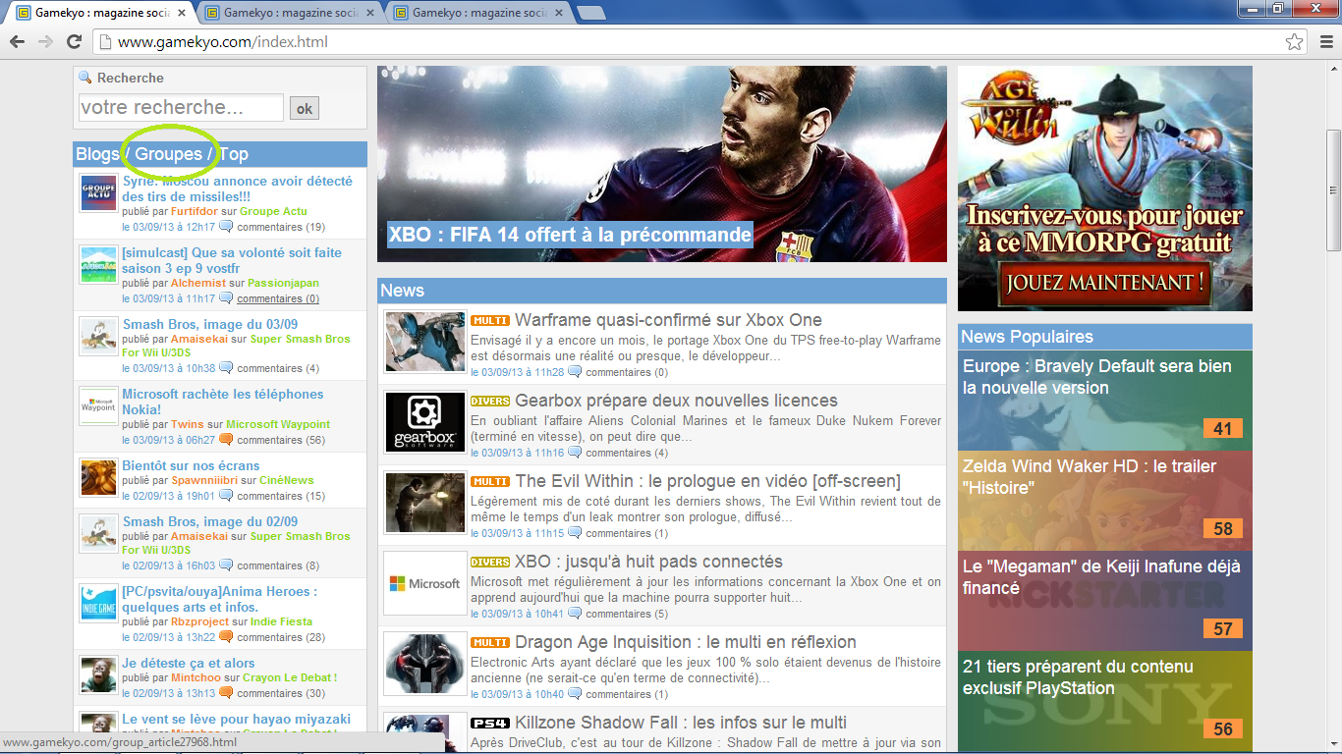
Task: Click the address bar URL
Action: tap(223, 42)
